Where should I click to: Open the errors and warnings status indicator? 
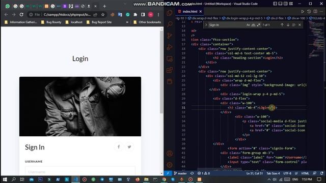[204, 173]
